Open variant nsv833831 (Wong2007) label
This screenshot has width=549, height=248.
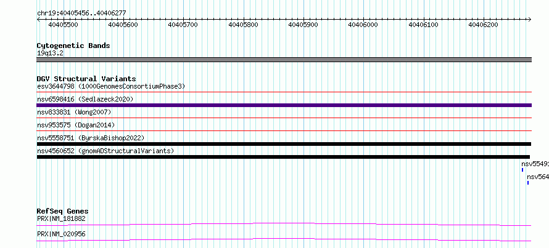coord(74,112)
